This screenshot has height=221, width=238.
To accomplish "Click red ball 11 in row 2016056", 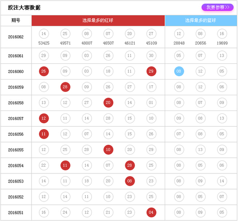I will click(x=44, y=134).
